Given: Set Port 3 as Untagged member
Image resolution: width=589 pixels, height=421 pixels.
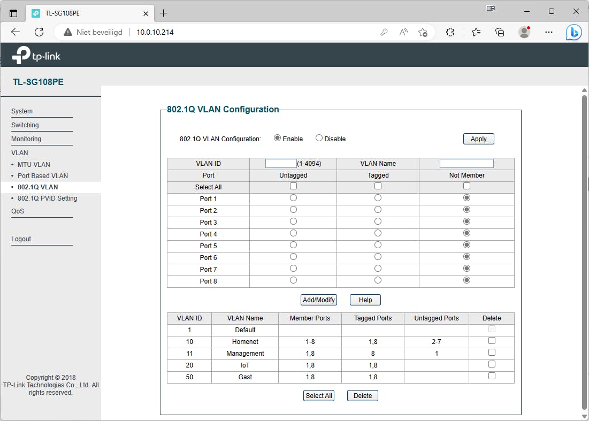Looking at the screenshot, I should click(293, 221).
